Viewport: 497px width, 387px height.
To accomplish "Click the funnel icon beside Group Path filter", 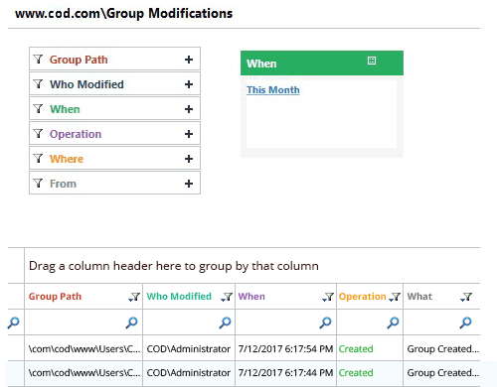I will tap(39, 60).
